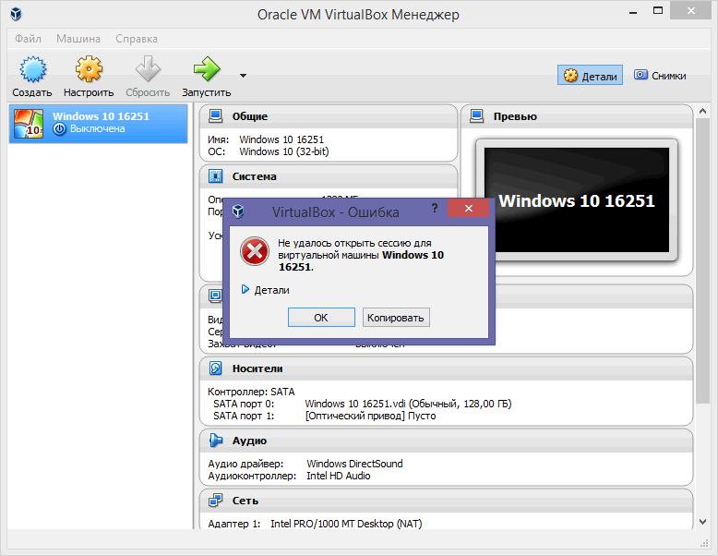Click the resize grip at window corner
Viewport: 718px width, 556px height.
pos(705,543)
